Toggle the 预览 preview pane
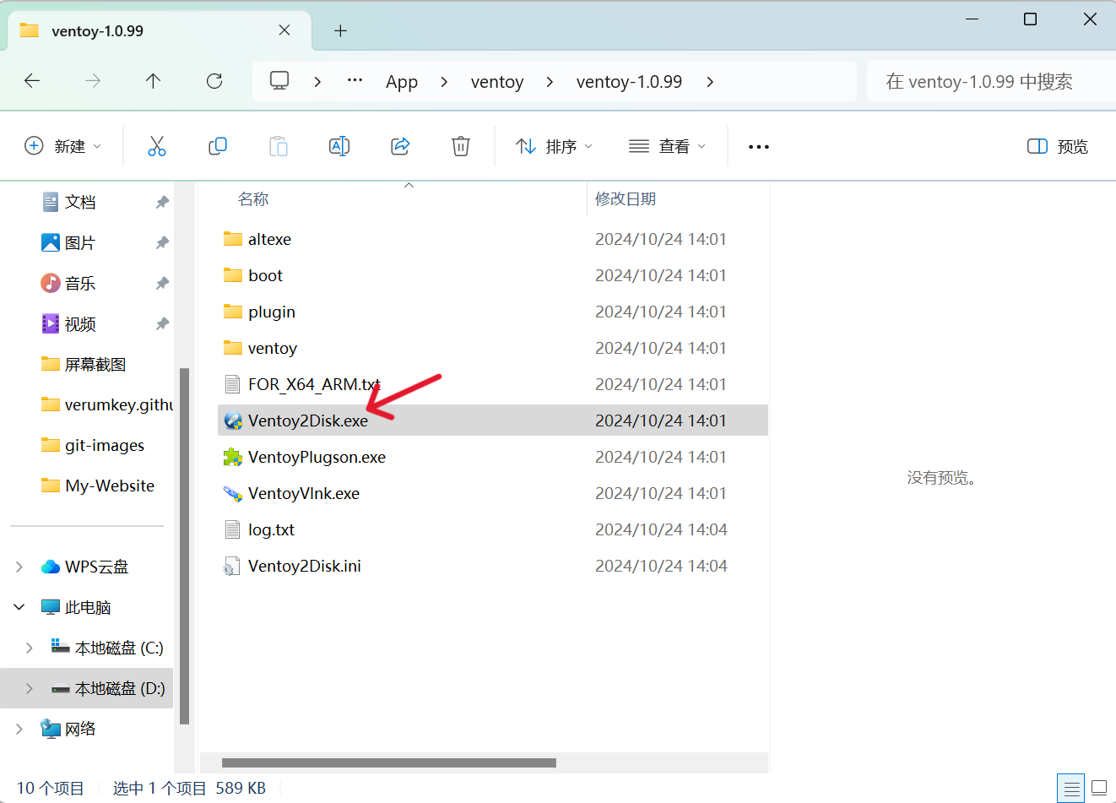Screen dimensions: 1116x803 1057,146
